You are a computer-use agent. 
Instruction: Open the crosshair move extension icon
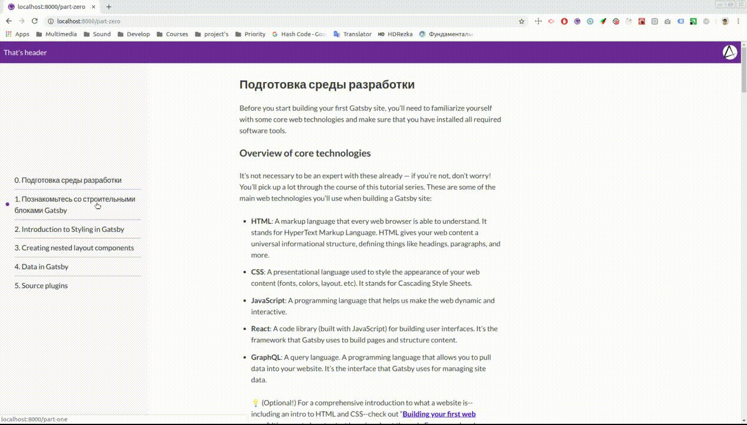538,21
